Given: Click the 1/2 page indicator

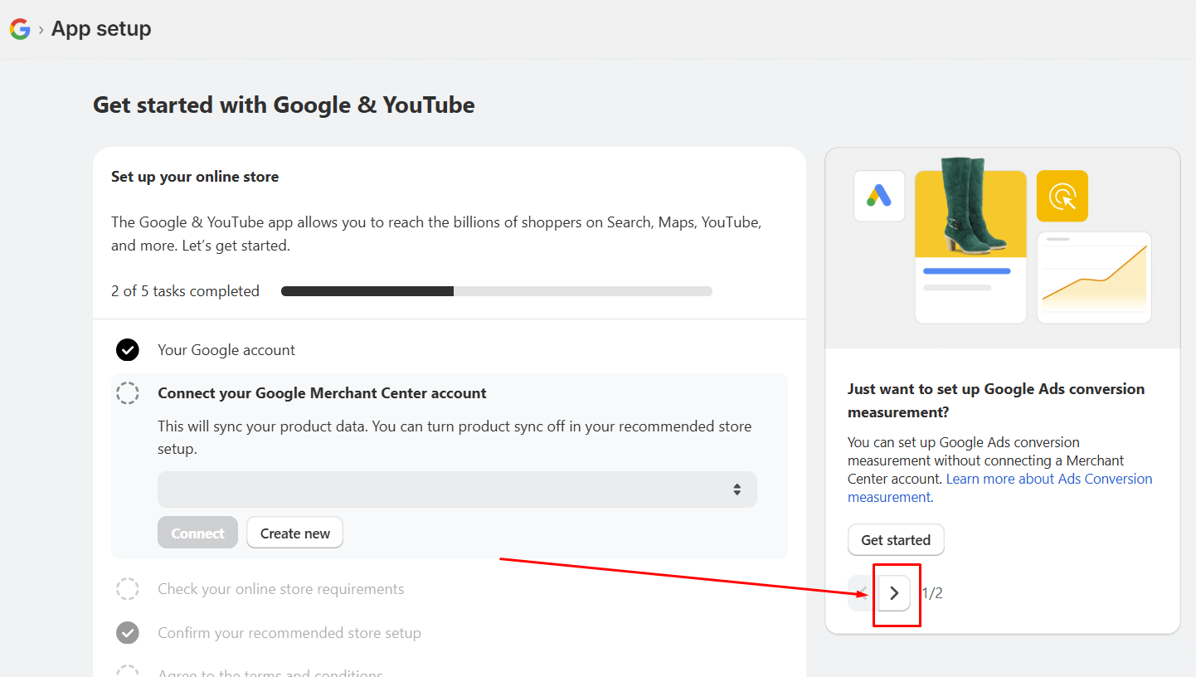Looking at the screenshot, I should tap(933, 592).
